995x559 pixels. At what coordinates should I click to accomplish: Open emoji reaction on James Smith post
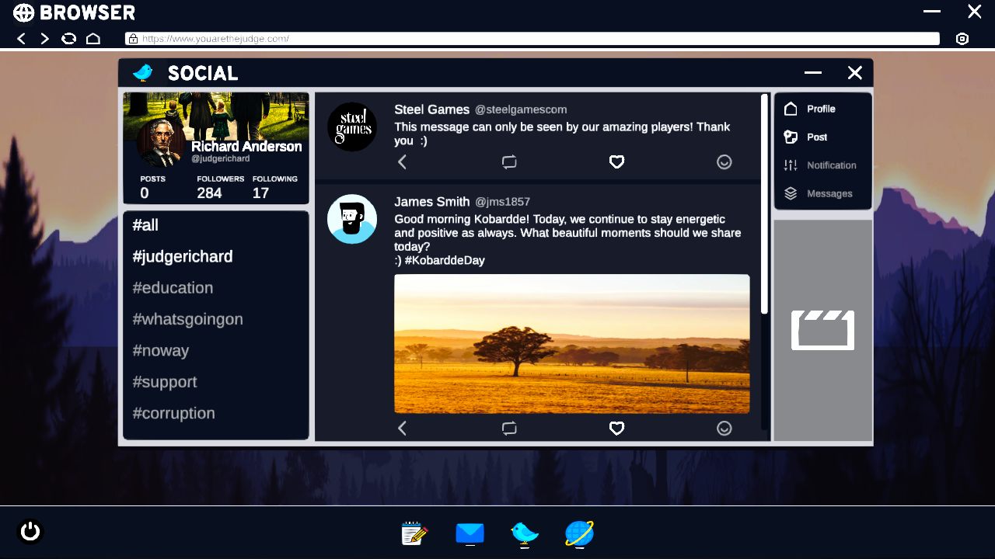pyautogui.click(x=724, y=428)
